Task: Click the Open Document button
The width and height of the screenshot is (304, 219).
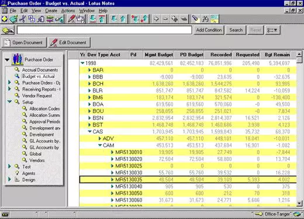Action: coord(24,42)
